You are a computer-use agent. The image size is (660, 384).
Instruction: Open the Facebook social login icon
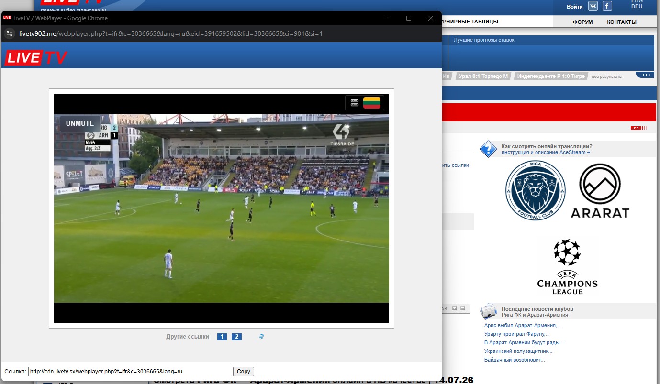pyautogui.click(x=607, y=6)
